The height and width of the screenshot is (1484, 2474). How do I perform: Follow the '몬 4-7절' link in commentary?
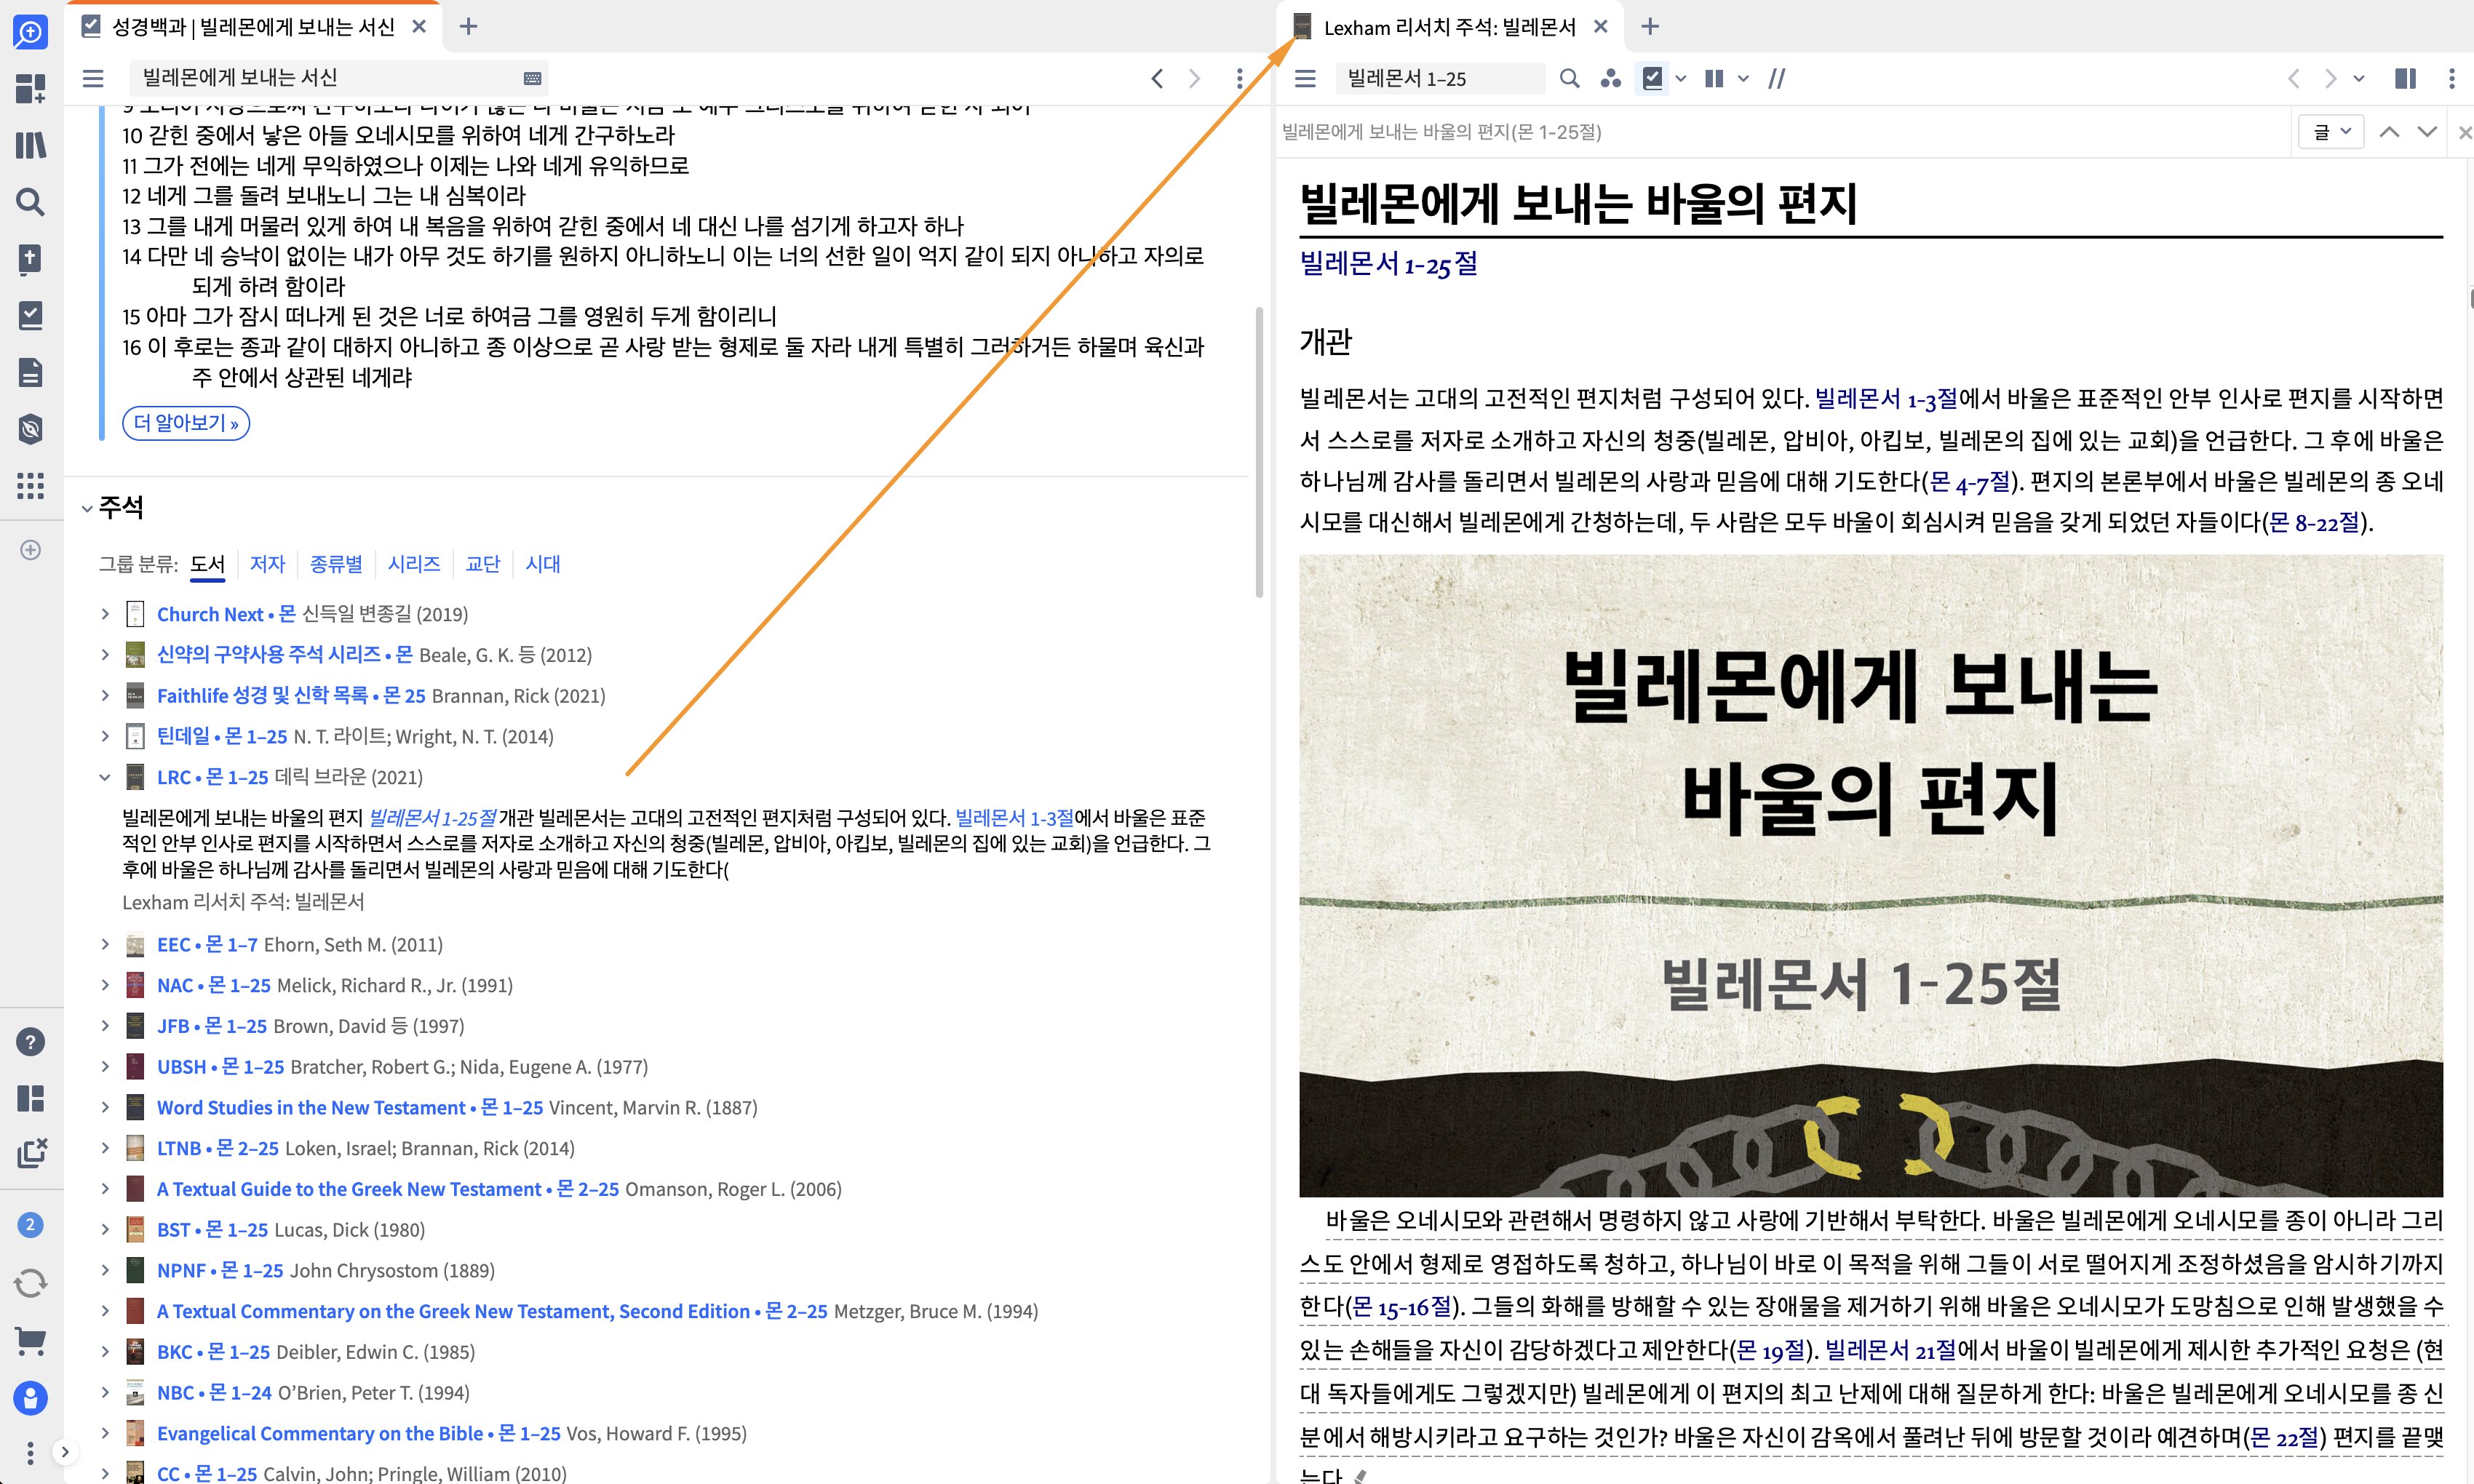click(x=1970, y=482)
